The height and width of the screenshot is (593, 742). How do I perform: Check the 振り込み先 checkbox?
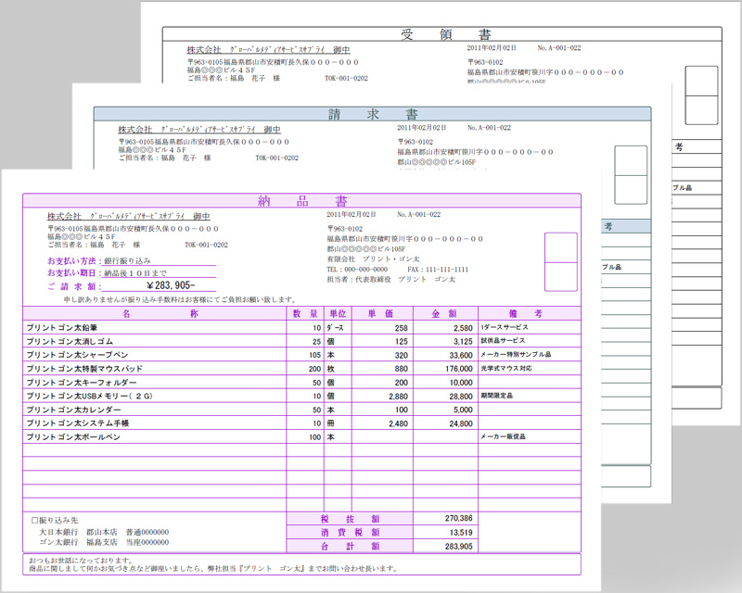pos(35,521)
